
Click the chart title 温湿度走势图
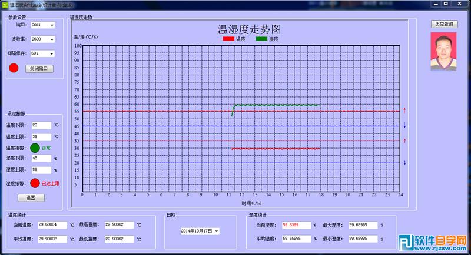[x=249, y=29]
